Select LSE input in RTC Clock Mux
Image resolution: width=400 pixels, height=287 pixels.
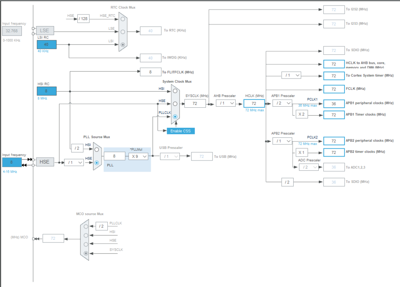point(123,32)
